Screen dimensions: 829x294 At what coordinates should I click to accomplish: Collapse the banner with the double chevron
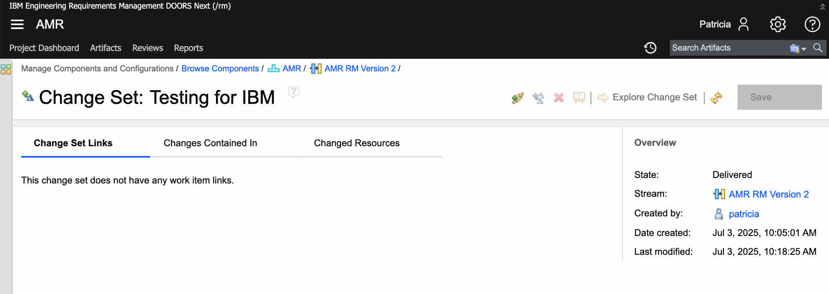point(822,7)
